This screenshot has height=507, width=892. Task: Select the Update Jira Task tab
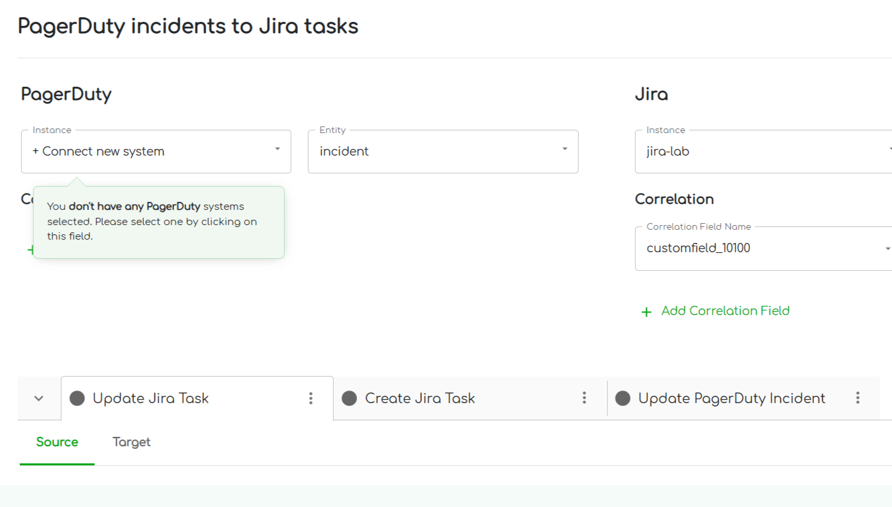pos(151,398)
